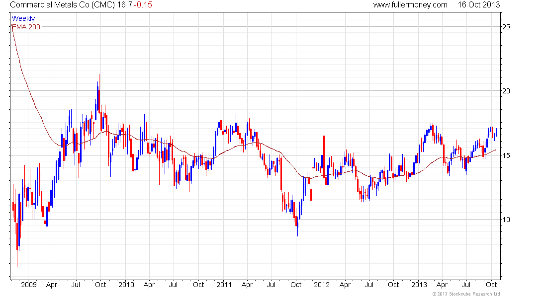This screenshot has height=298, width=547.
Task: Click the EMA 200 indicator label
Action: [26, 26]
